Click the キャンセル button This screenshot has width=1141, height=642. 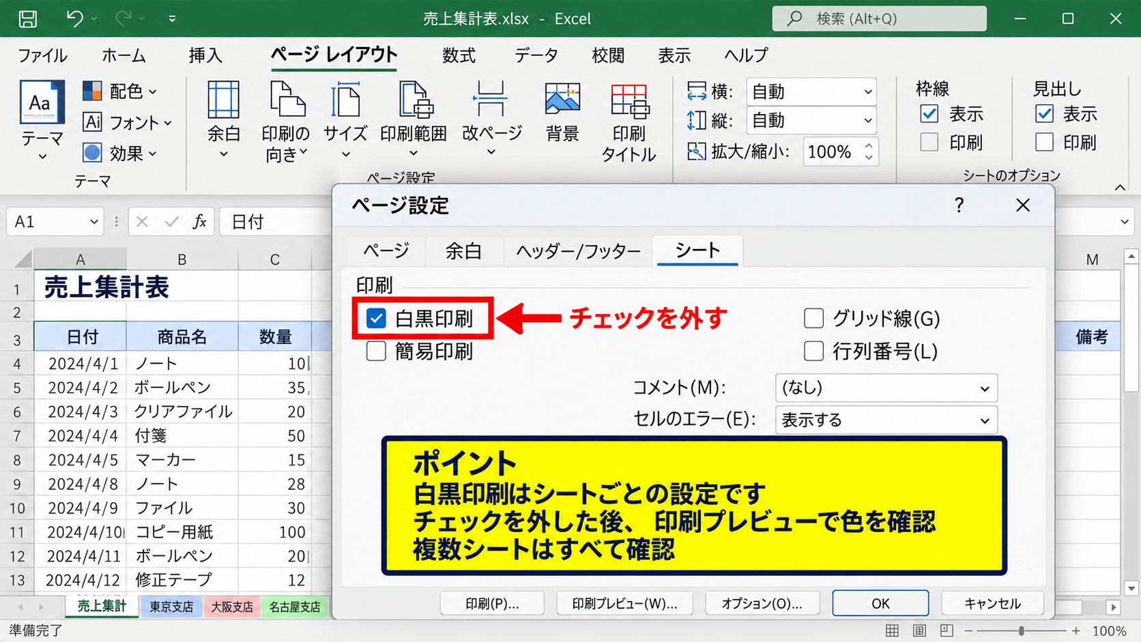click(992, 603)
